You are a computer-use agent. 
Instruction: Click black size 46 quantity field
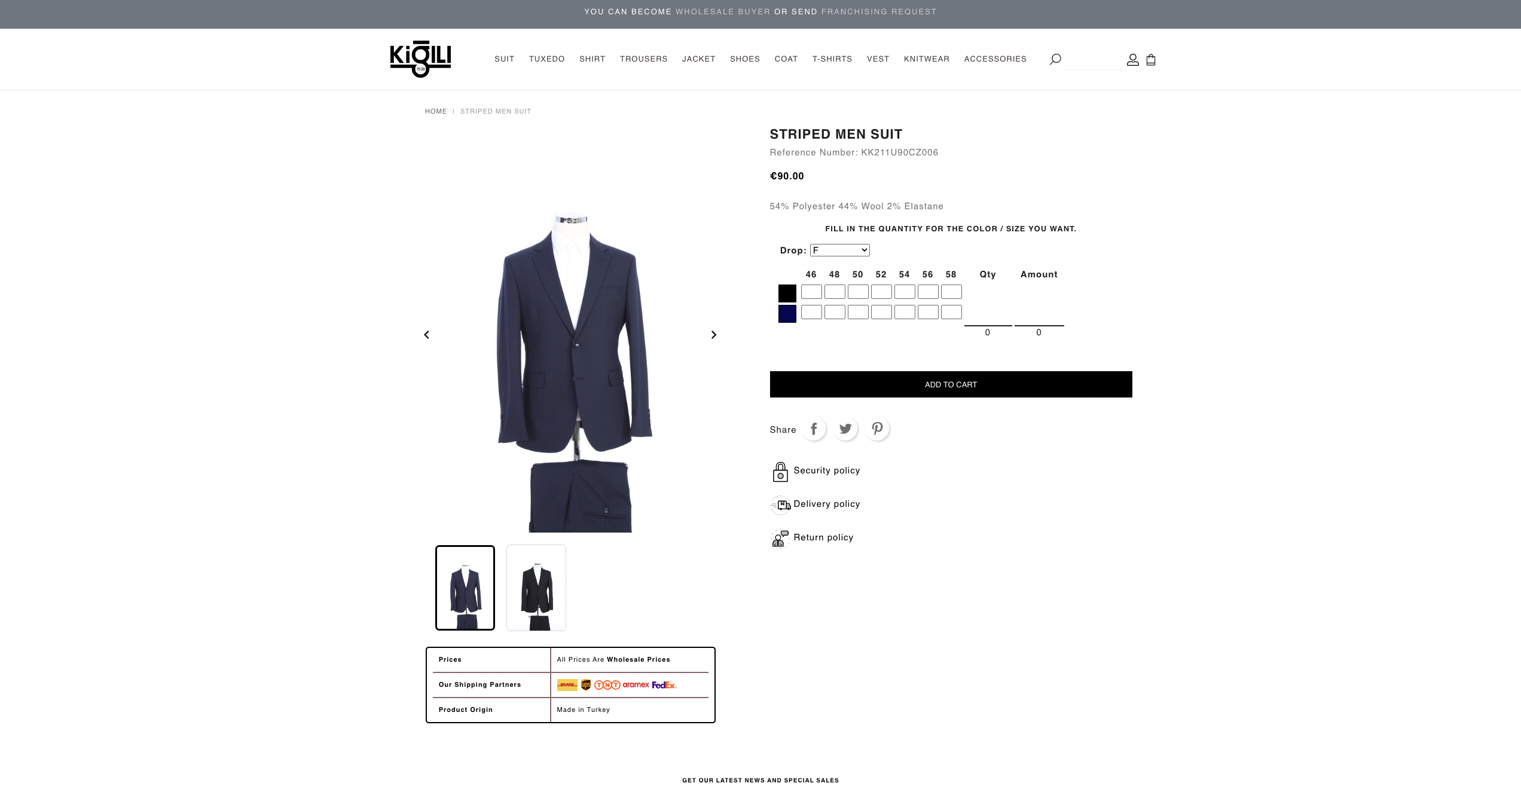(x=811, y=292)
